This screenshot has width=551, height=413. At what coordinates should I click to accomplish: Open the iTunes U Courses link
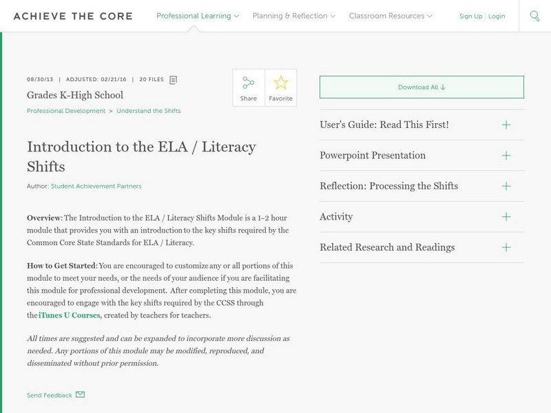click(x=70, y=315)
